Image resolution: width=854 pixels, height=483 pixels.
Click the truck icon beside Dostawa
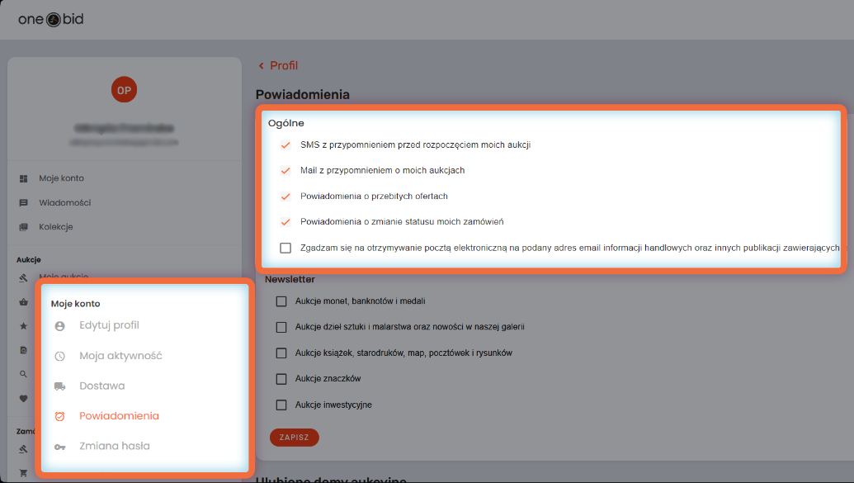(60, 386)
